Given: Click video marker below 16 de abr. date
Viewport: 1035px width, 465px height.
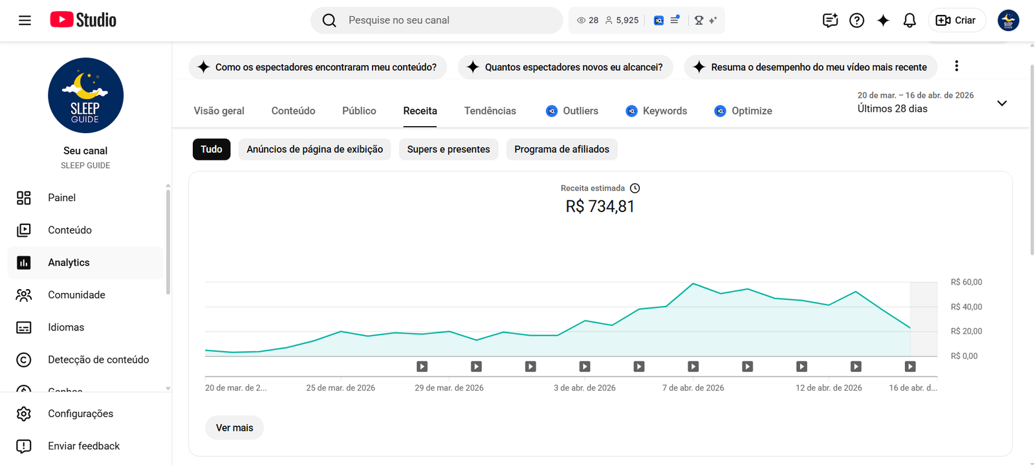Looking at the screenshot, I should point(910,367).
